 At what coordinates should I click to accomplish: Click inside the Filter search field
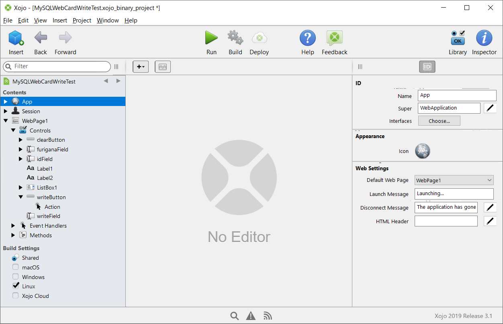click(x=57, y=66)
